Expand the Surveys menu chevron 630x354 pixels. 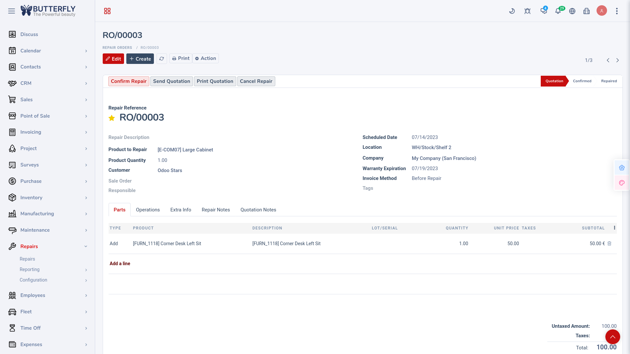pos(86,165)
